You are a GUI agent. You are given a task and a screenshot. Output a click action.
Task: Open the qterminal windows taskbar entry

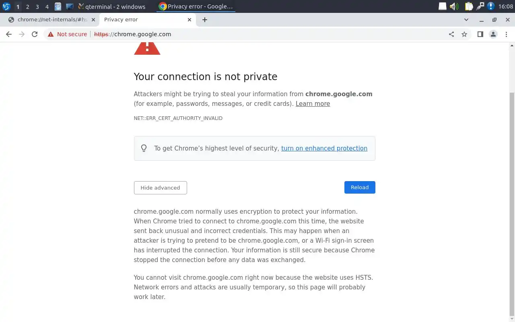111,6
